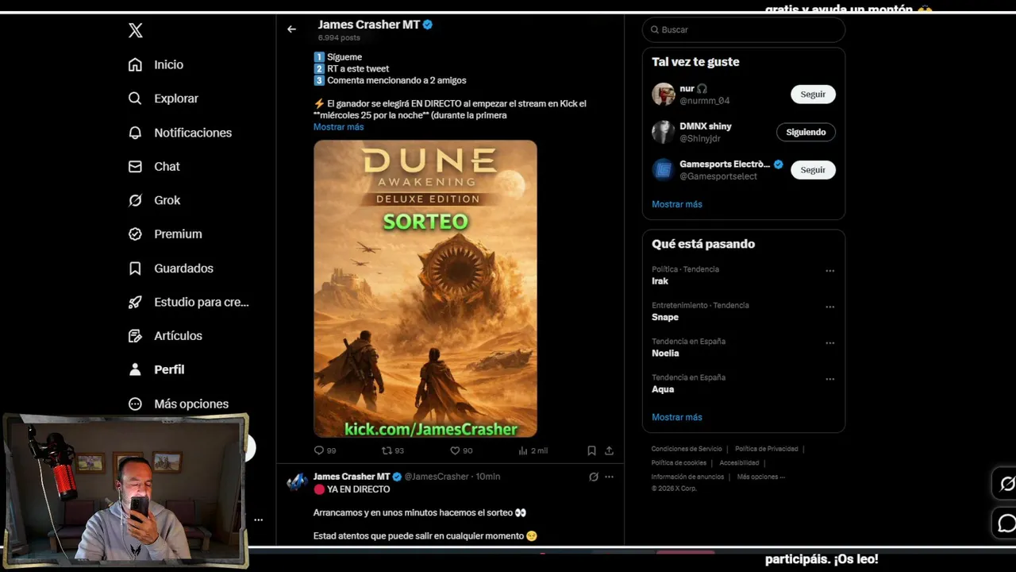The height and width of the screenshot is (572, 1016).
Task: Expand tweet text with Mostrar más
Action: (x=338, y=127)
